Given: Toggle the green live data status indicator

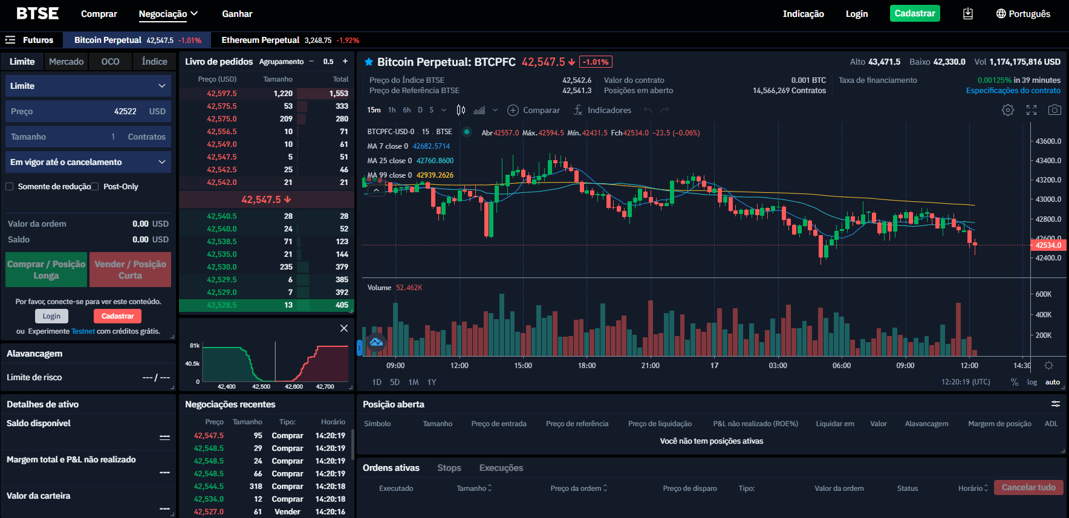Looking at the screenshot, I should coord(467,132).
